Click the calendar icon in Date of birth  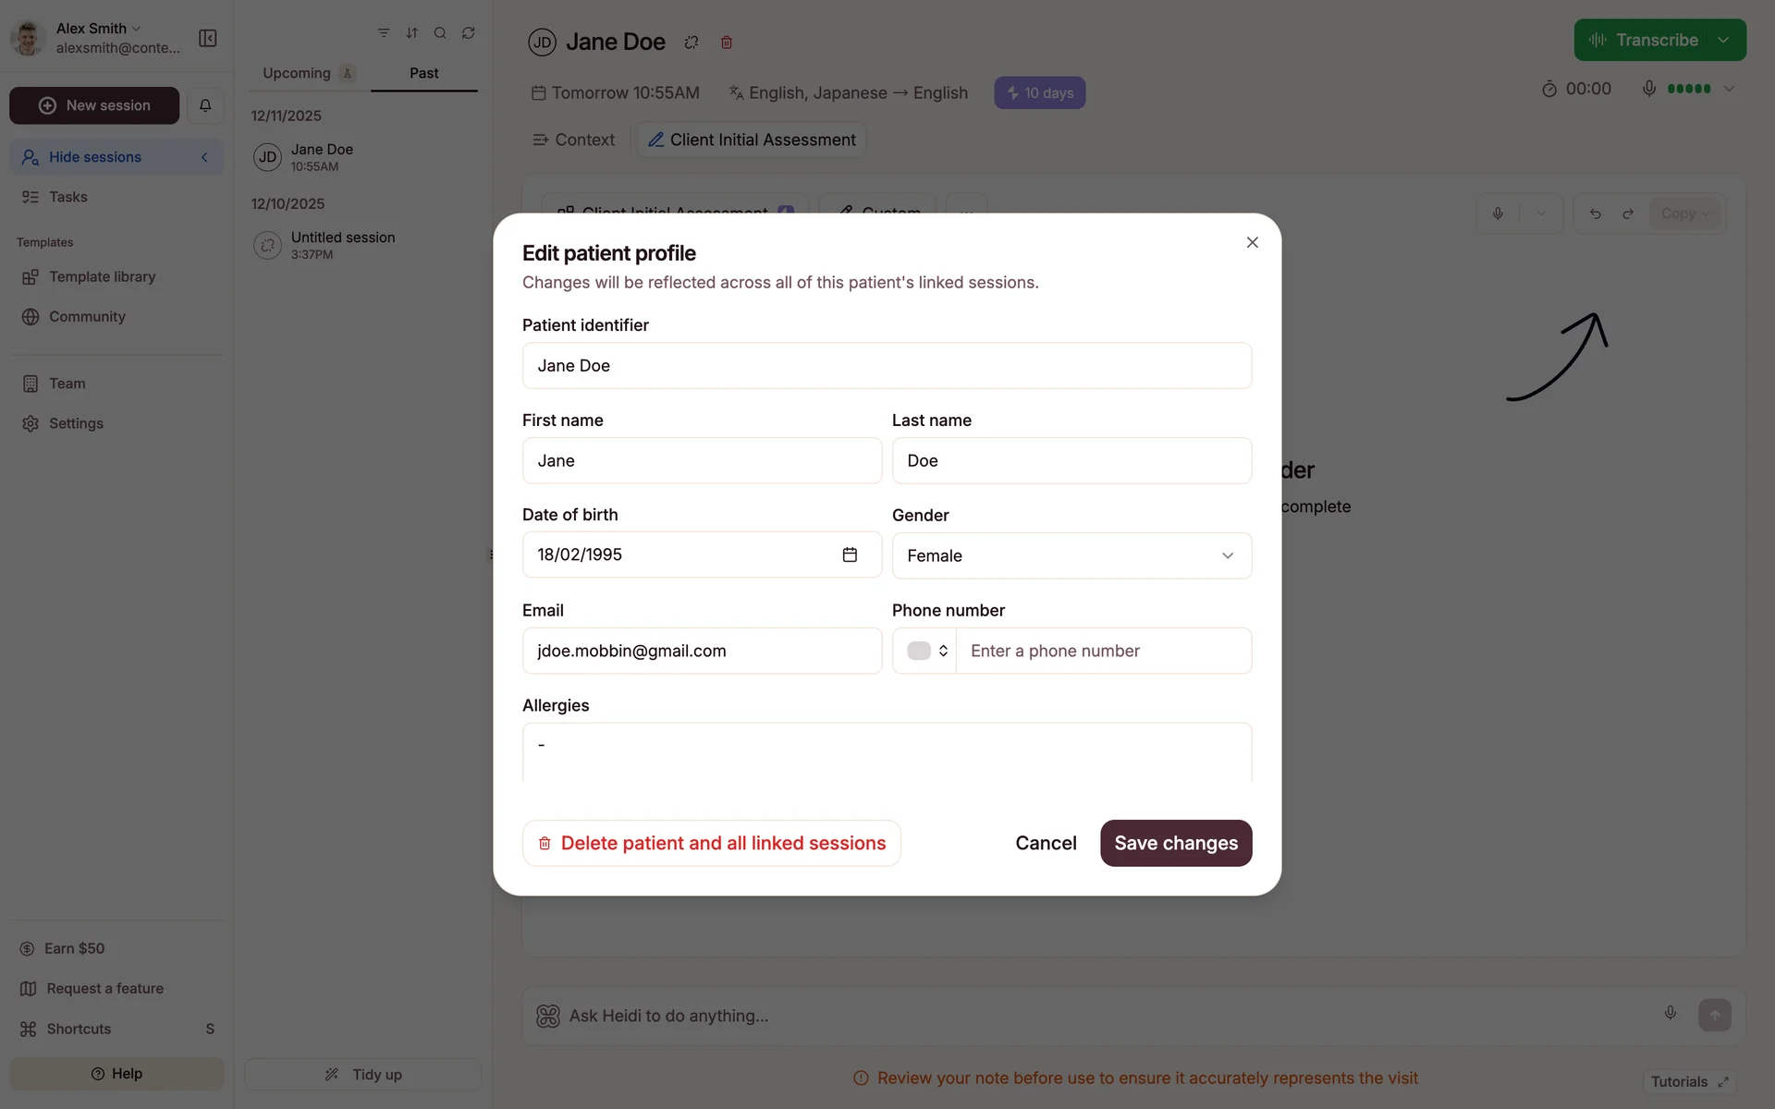[x=850, y=554]
